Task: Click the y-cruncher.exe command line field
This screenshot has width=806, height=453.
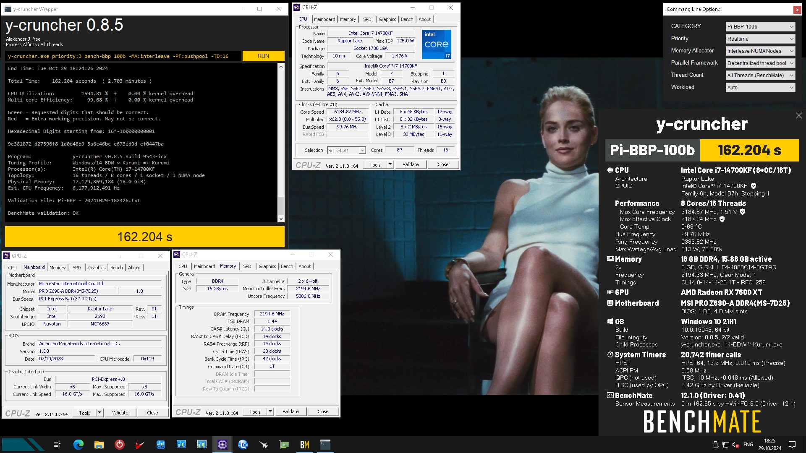Action: [x=123, y=56]
